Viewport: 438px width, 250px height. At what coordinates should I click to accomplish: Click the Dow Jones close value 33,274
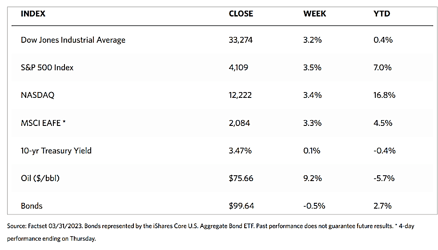click(x=241, y=40)
